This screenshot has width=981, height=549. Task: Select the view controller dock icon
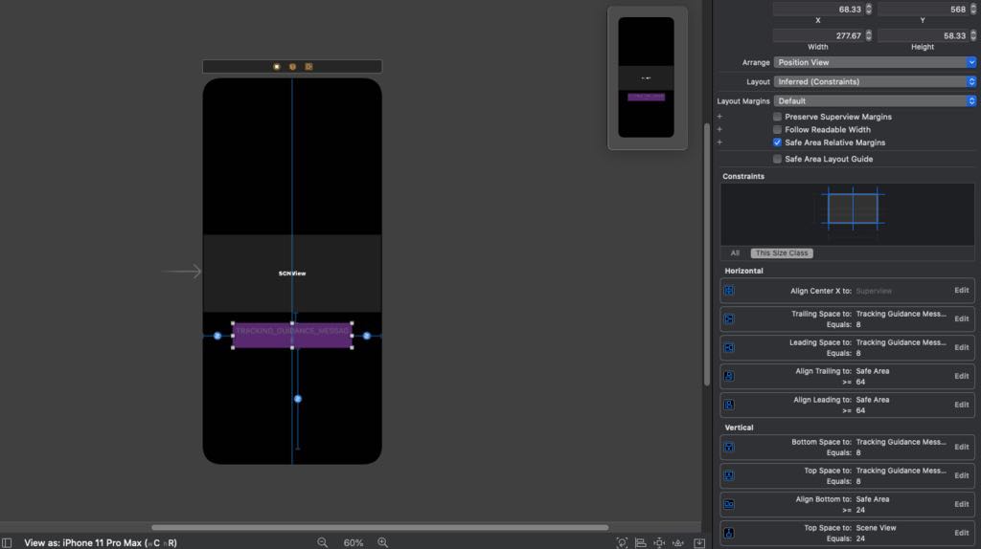[x=277, y=66]
